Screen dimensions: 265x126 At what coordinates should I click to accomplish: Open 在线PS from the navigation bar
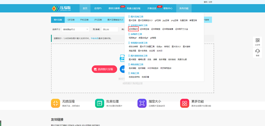point(98,9)
